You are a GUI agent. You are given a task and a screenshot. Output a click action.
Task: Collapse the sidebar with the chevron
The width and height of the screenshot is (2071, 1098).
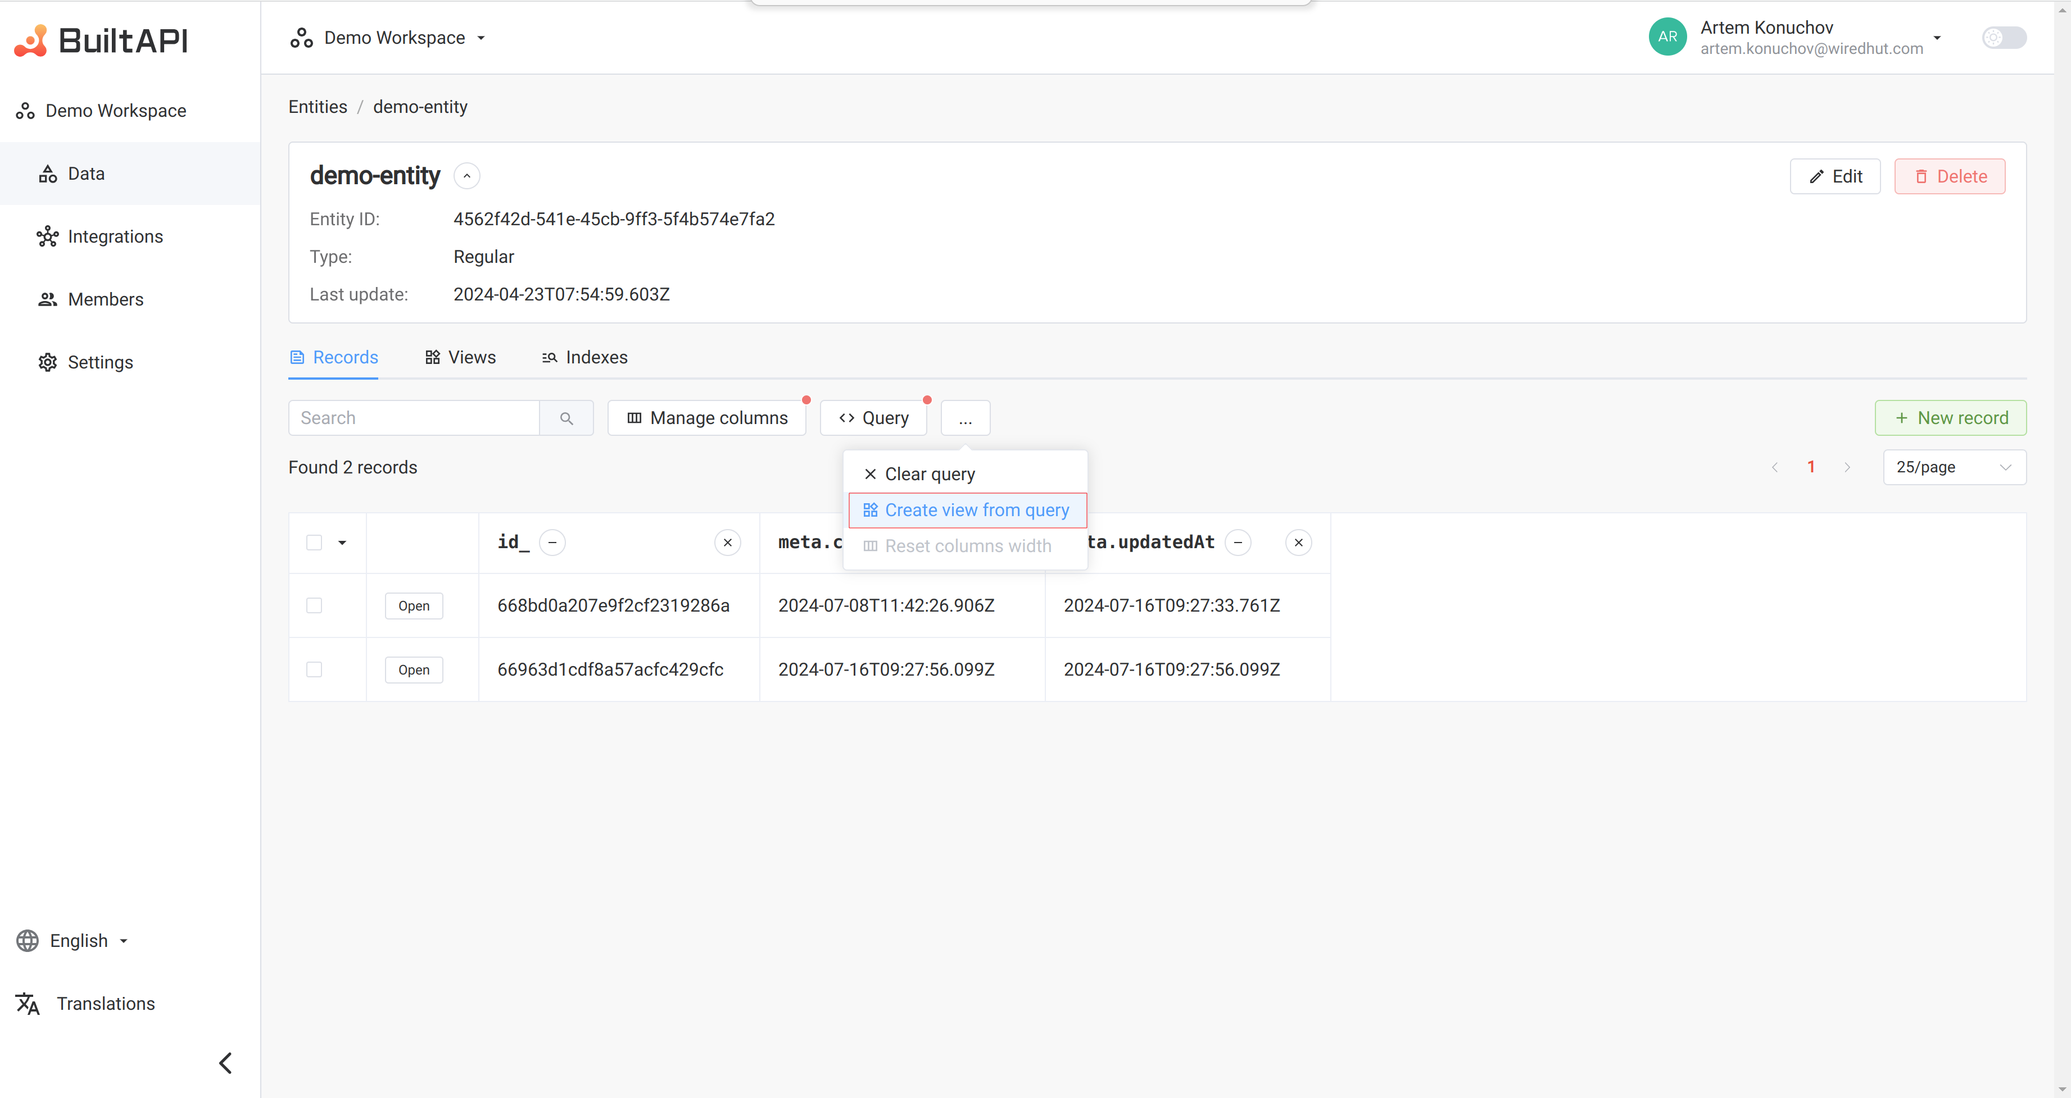226,1063
